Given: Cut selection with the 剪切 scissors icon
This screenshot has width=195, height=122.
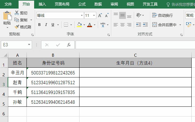Looking at the screenshot, I should (17, 13).
